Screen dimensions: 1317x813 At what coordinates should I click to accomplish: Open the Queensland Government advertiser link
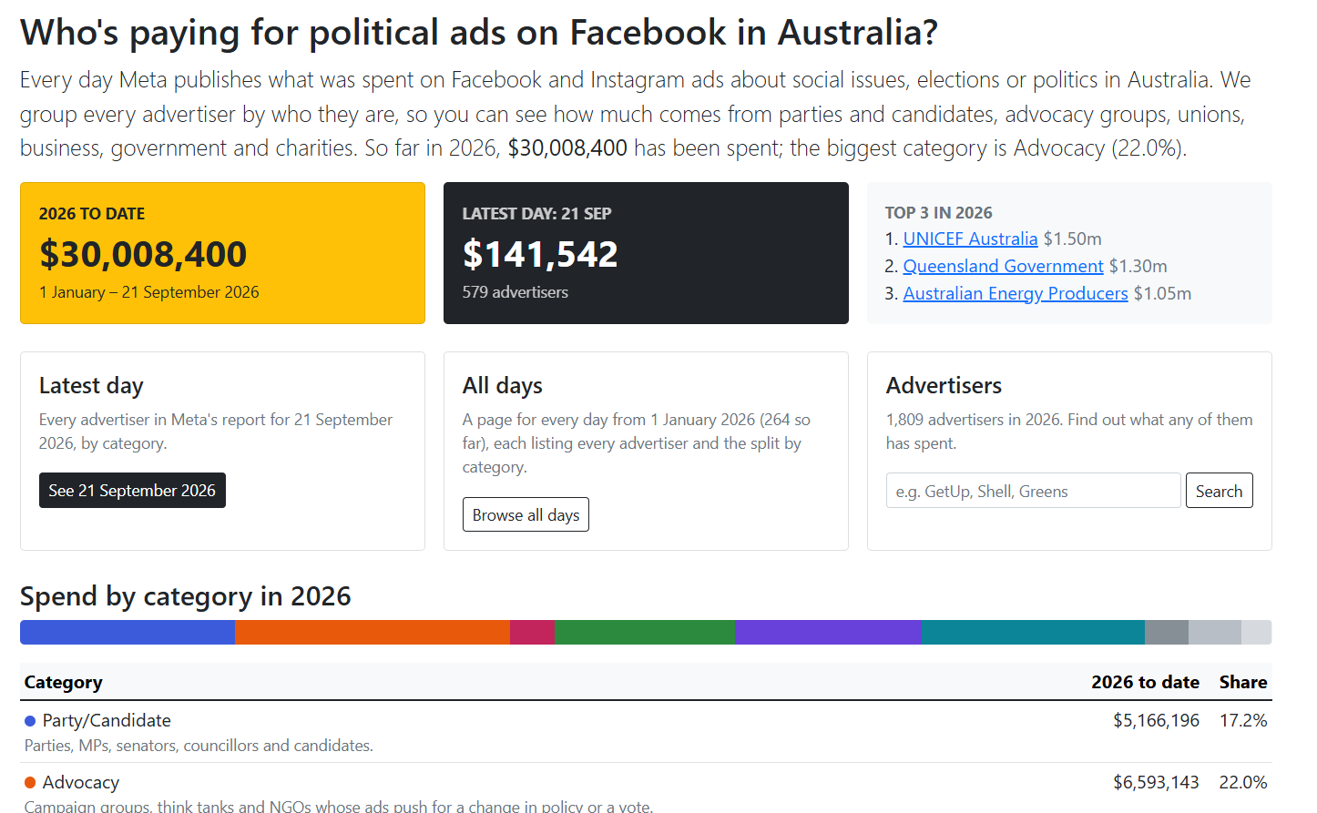click(x=1003, y=266)
